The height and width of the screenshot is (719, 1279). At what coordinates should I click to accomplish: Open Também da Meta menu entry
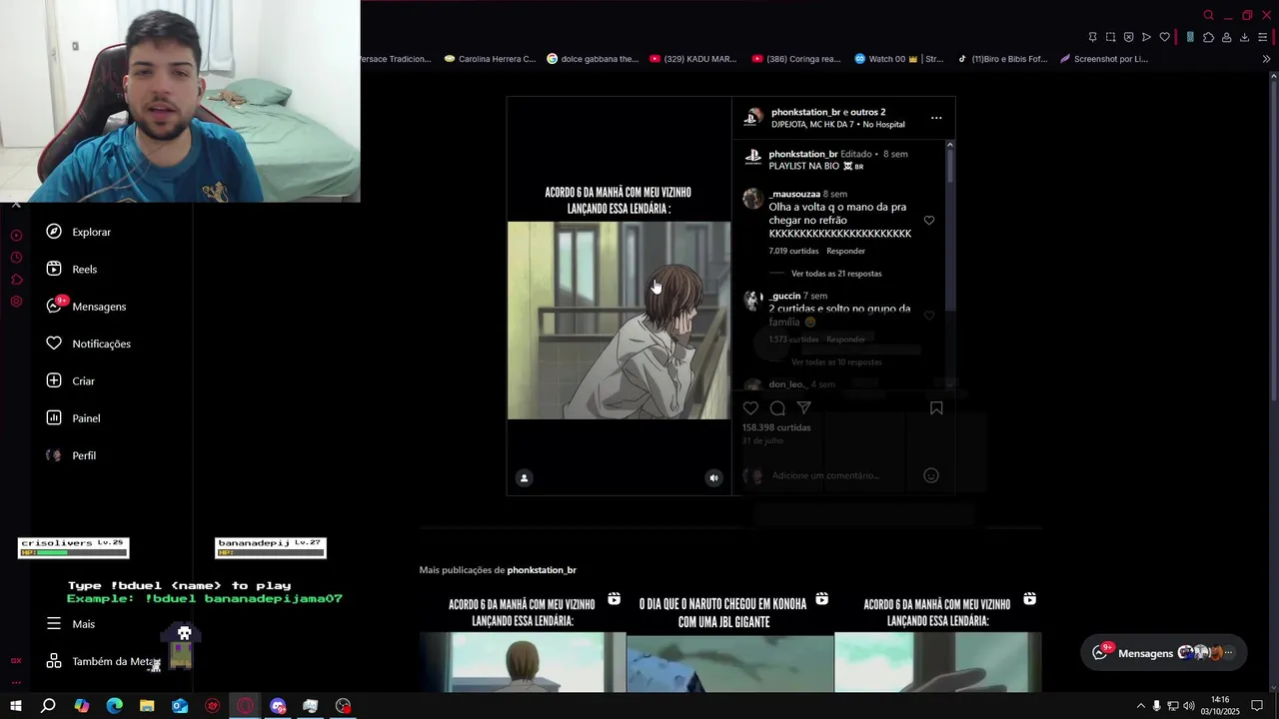(x=103, y=661)
